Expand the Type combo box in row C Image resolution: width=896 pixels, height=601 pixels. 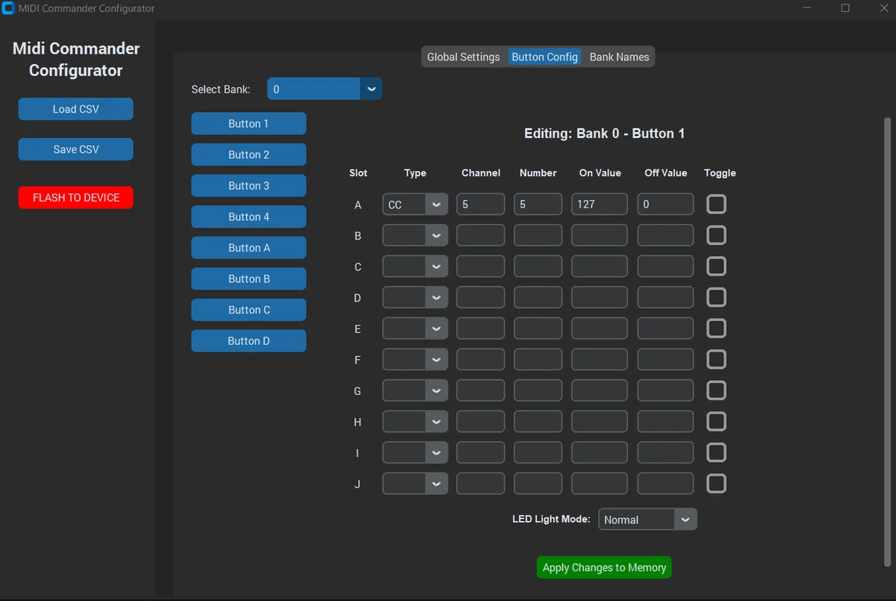(x=415, y=266)
